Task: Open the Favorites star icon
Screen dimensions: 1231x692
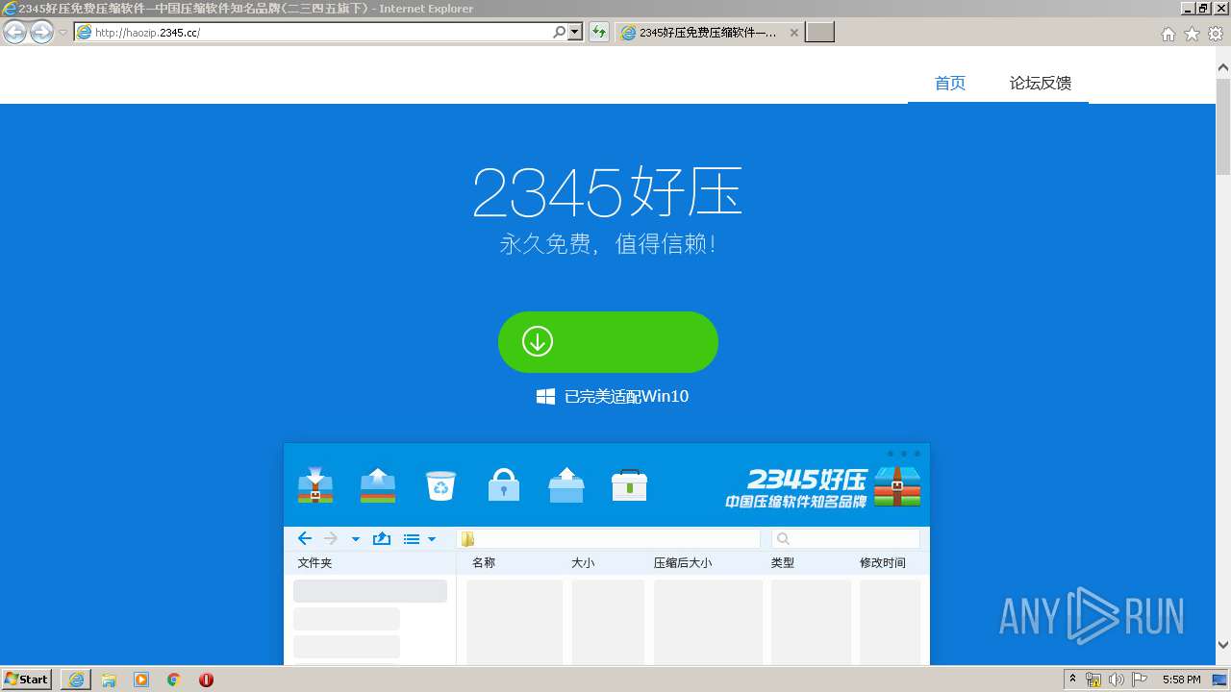Action: coord(1192,34)
